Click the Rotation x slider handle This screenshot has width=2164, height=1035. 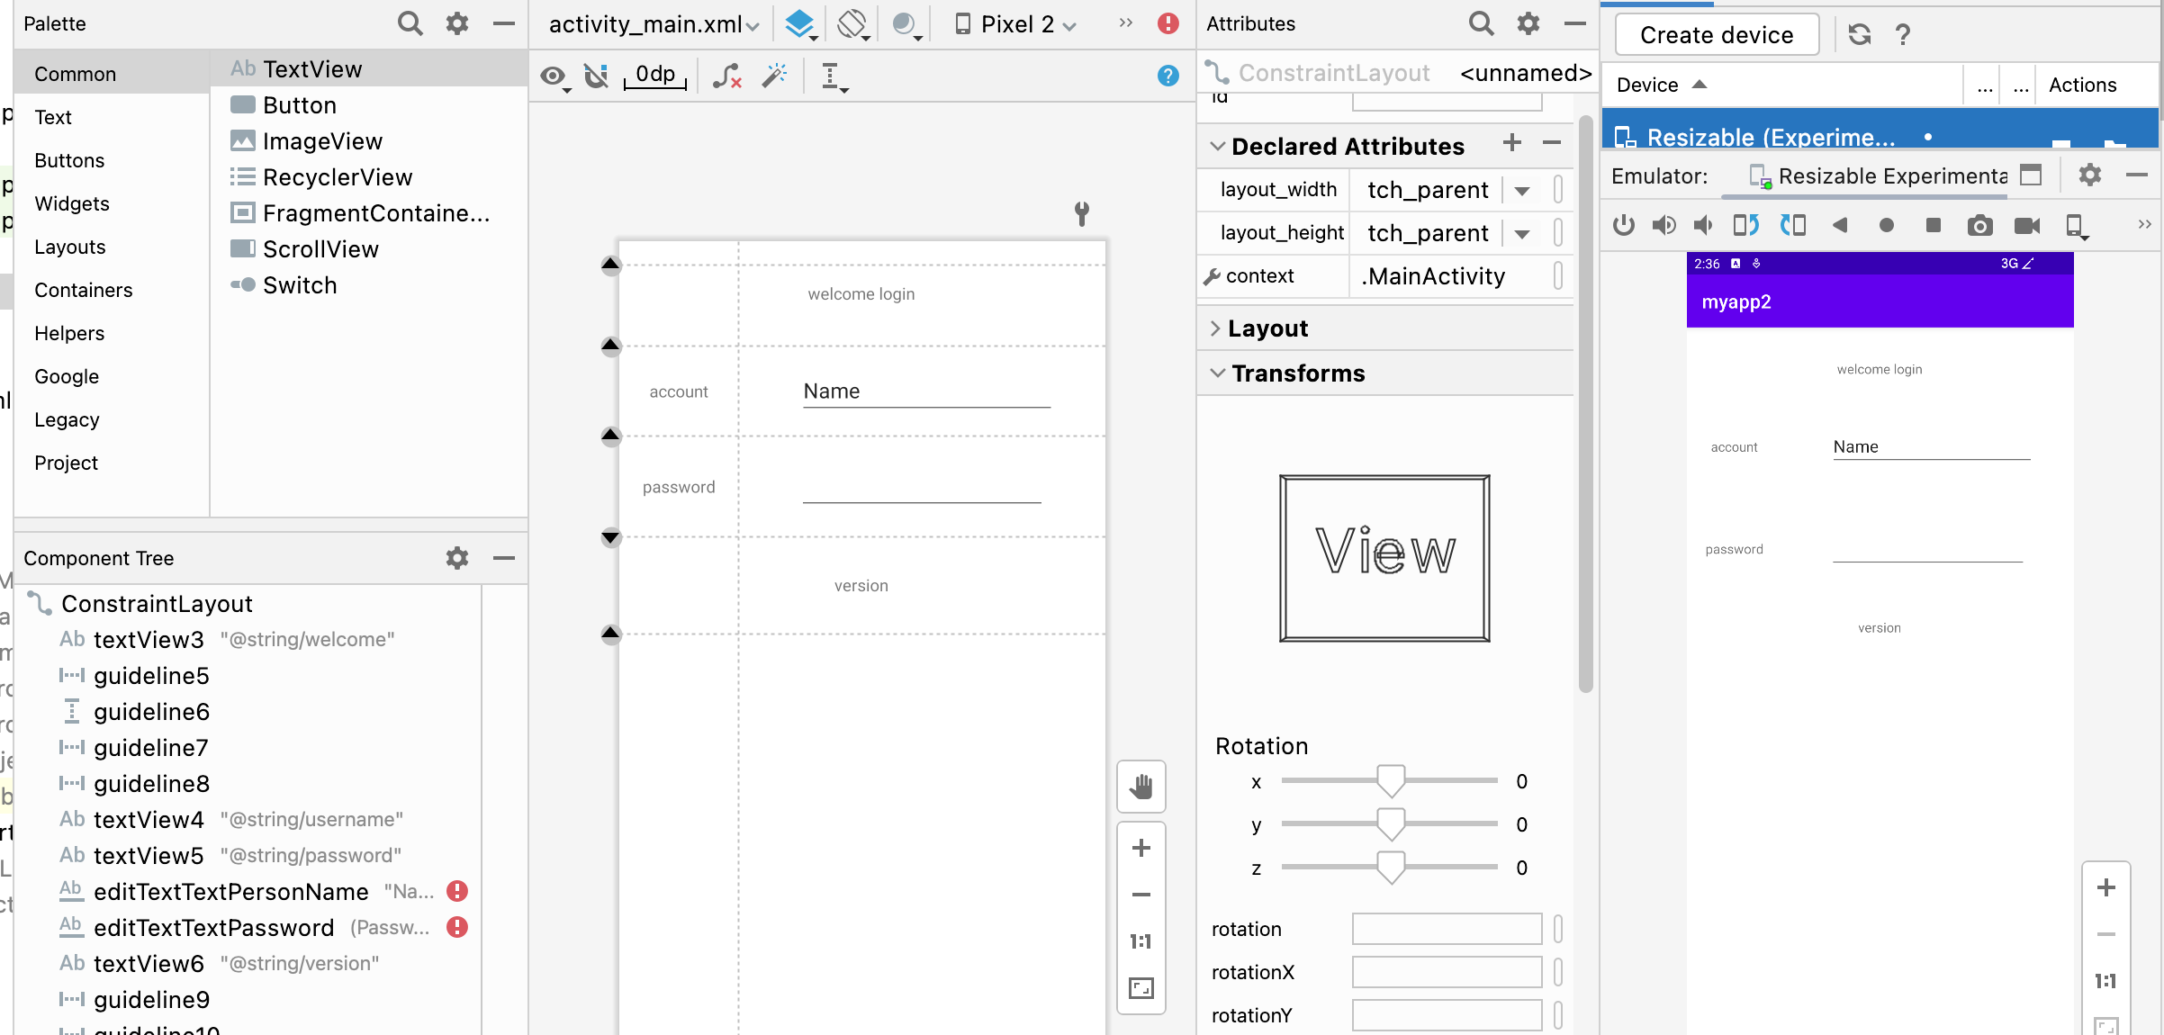coord(1391,780)
